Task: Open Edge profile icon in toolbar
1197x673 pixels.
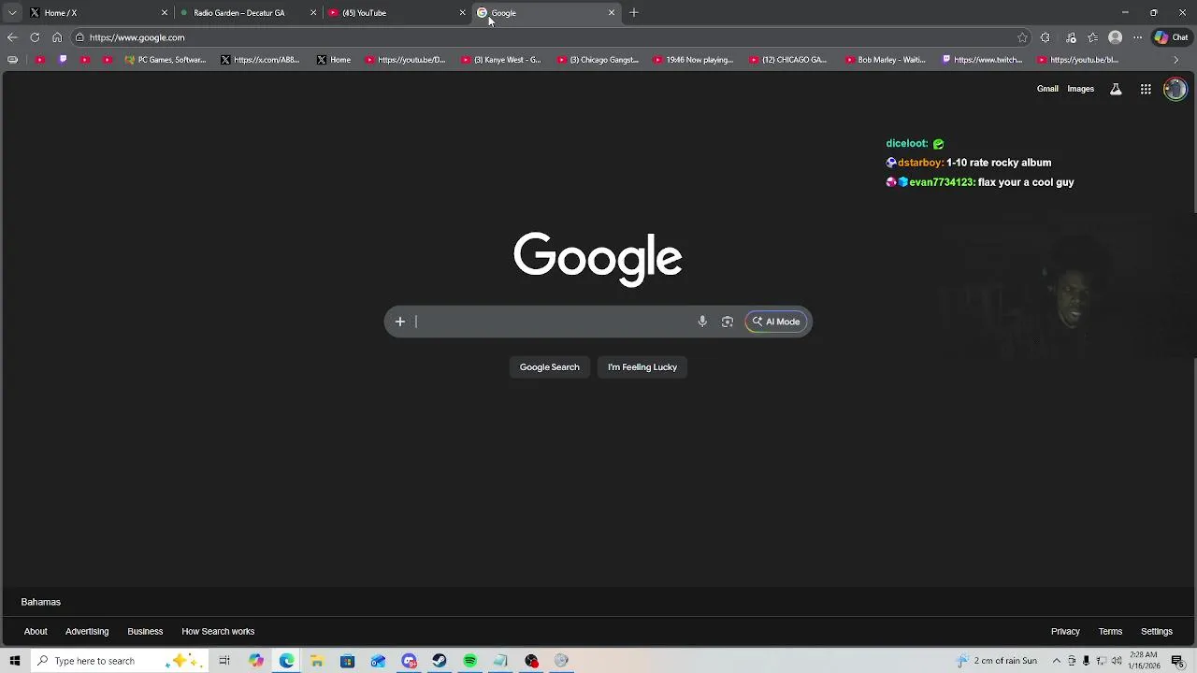Action: [1115, 37]
